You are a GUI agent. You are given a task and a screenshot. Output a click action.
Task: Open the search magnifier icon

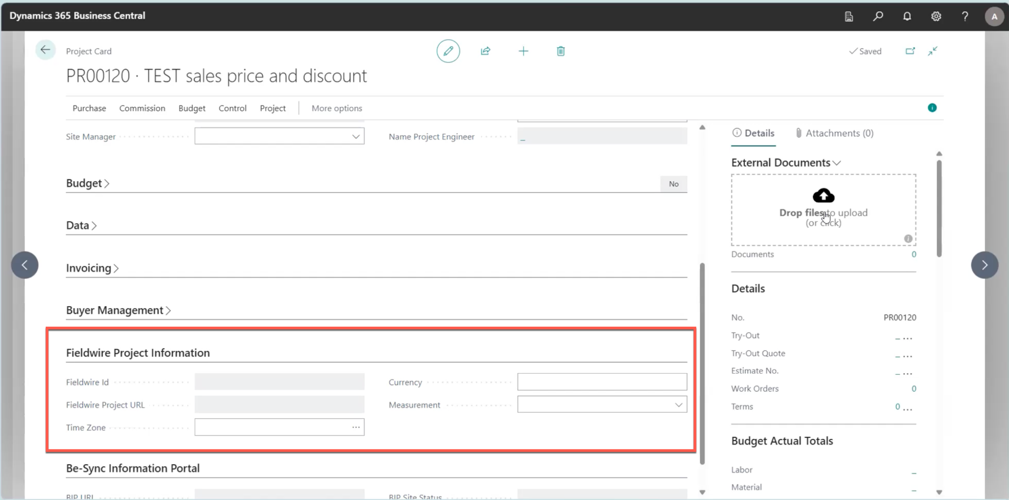pyautogui.click(x=877, y=16)
